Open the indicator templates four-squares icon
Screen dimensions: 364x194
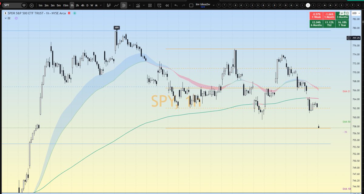pos(150,5)
